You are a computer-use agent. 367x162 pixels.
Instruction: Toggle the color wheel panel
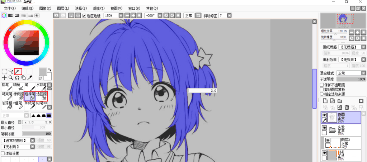click(x=4, y=15)
